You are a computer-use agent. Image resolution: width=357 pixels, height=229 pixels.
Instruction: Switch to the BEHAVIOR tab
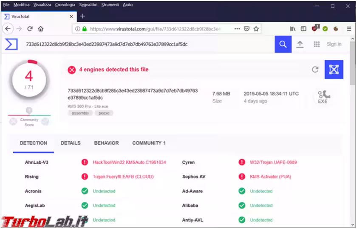pyautogui.click(x=106, y=143)
